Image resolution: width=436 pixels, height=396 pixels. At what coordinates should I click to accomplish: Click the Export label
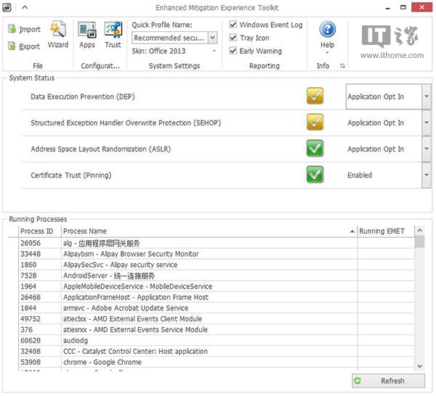[30, 46]
